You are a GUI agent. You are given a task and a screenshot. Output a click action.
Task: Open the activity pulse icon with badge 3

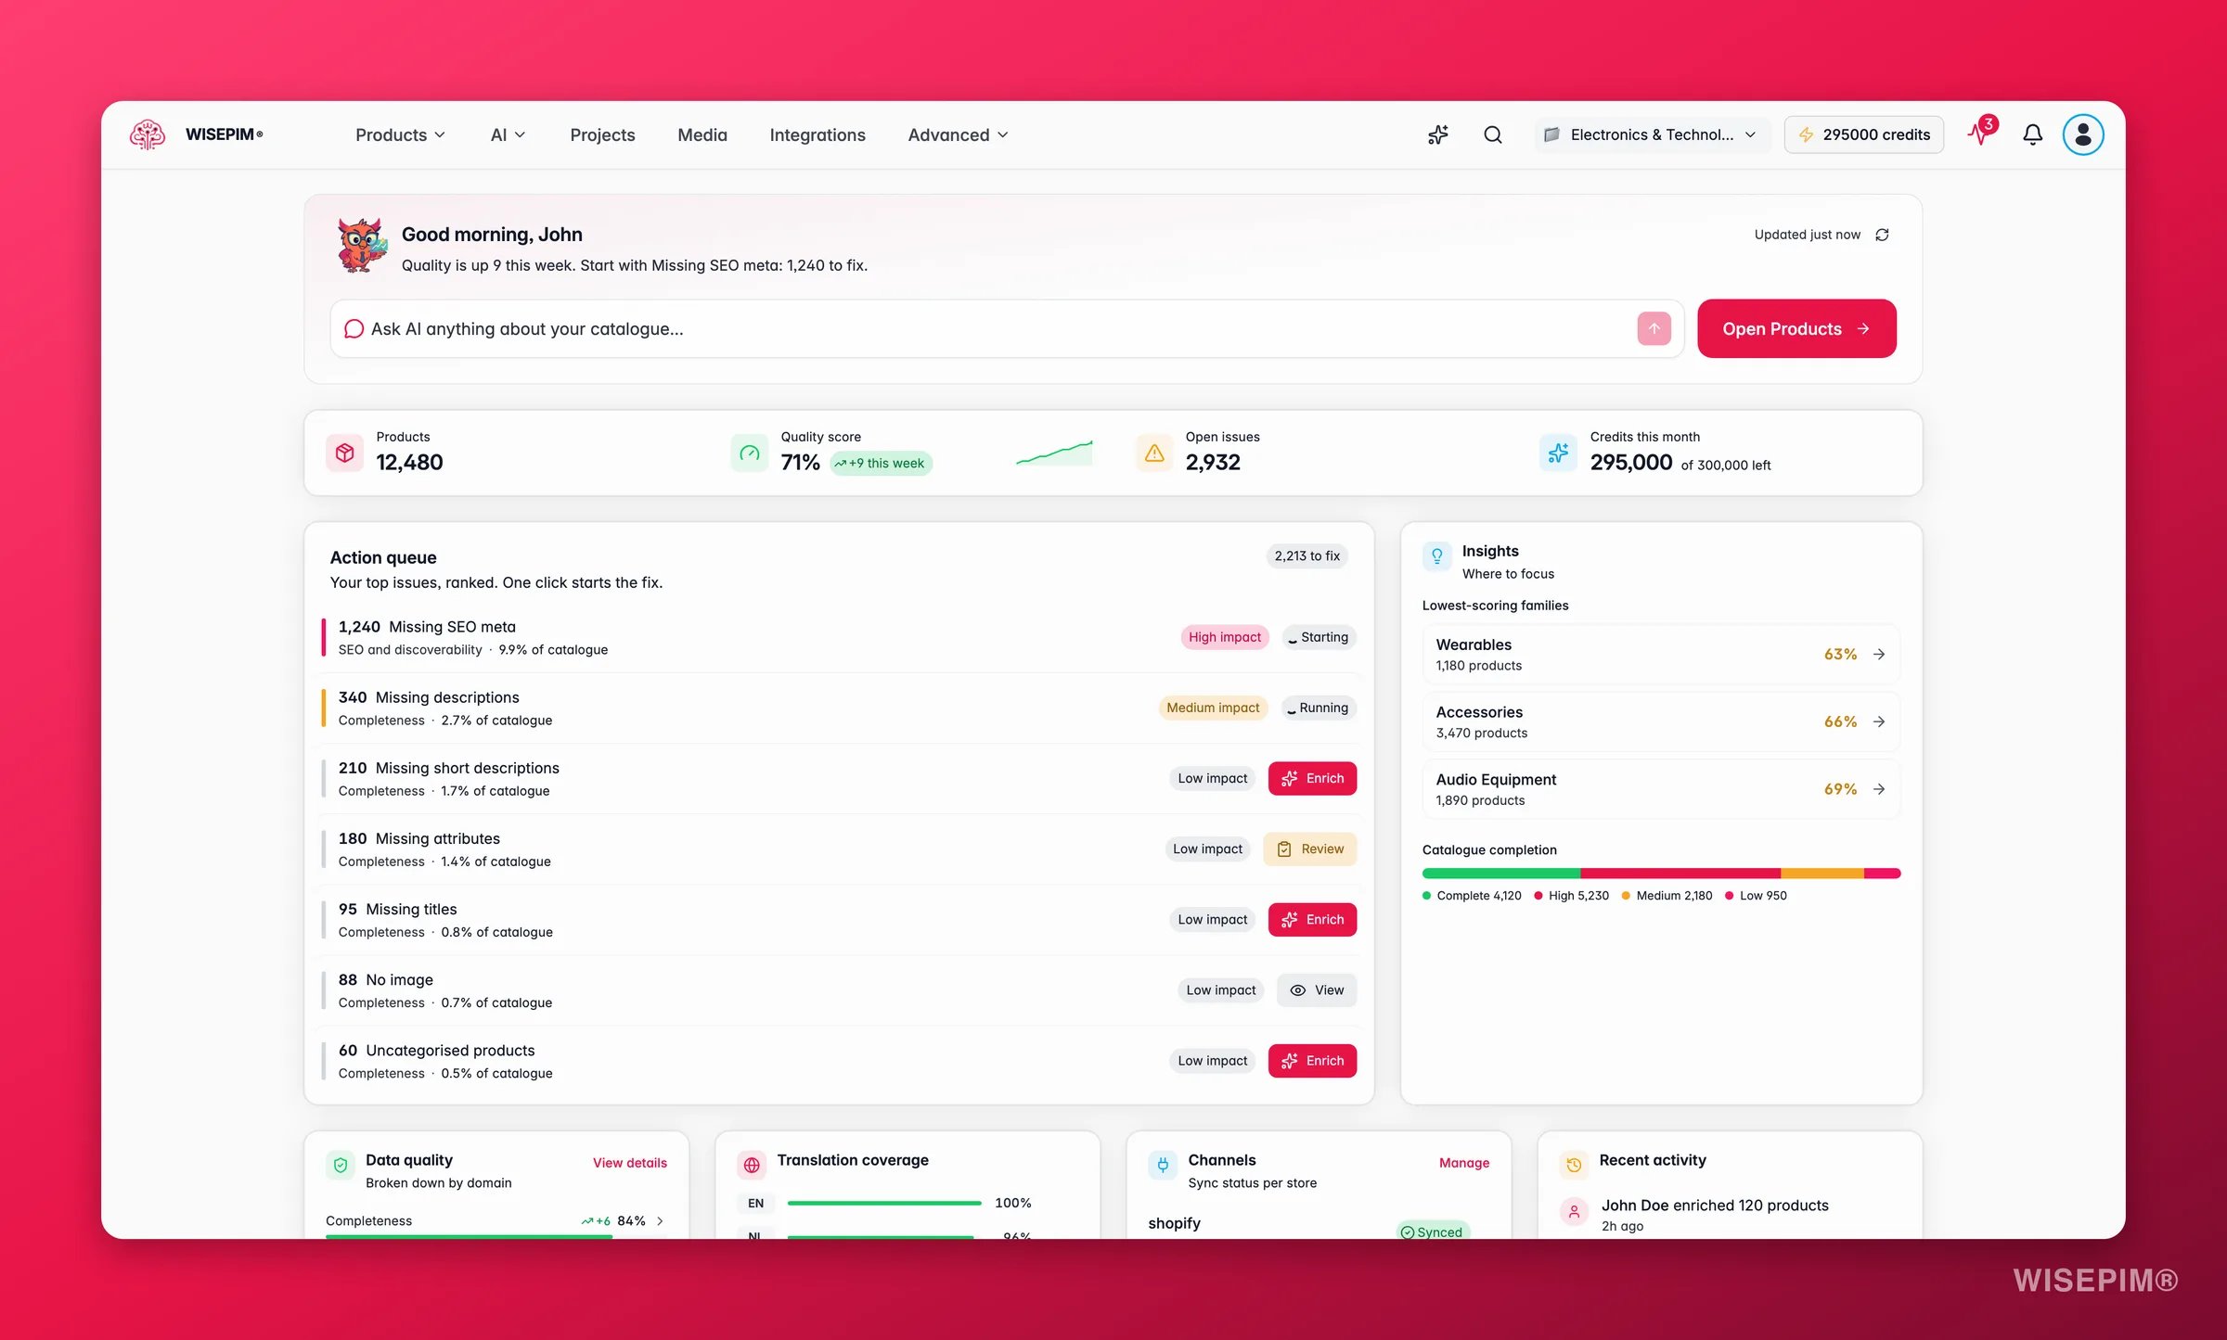click(x=1980, y=134)
